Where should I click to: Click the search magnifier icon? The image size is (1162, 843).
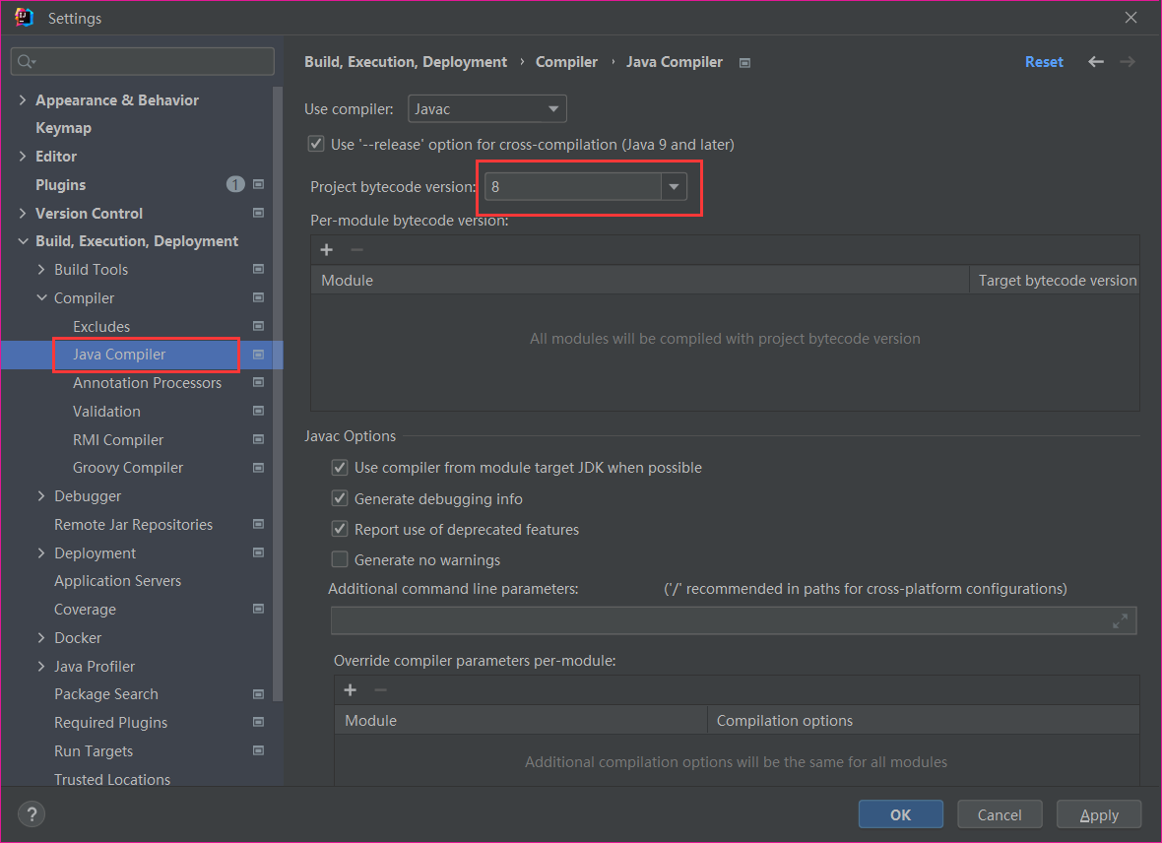pos(26,61)
